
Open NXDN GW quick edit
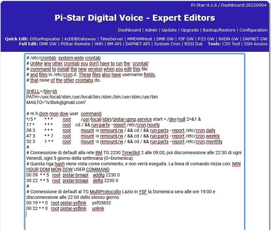[x=228, y=39]
